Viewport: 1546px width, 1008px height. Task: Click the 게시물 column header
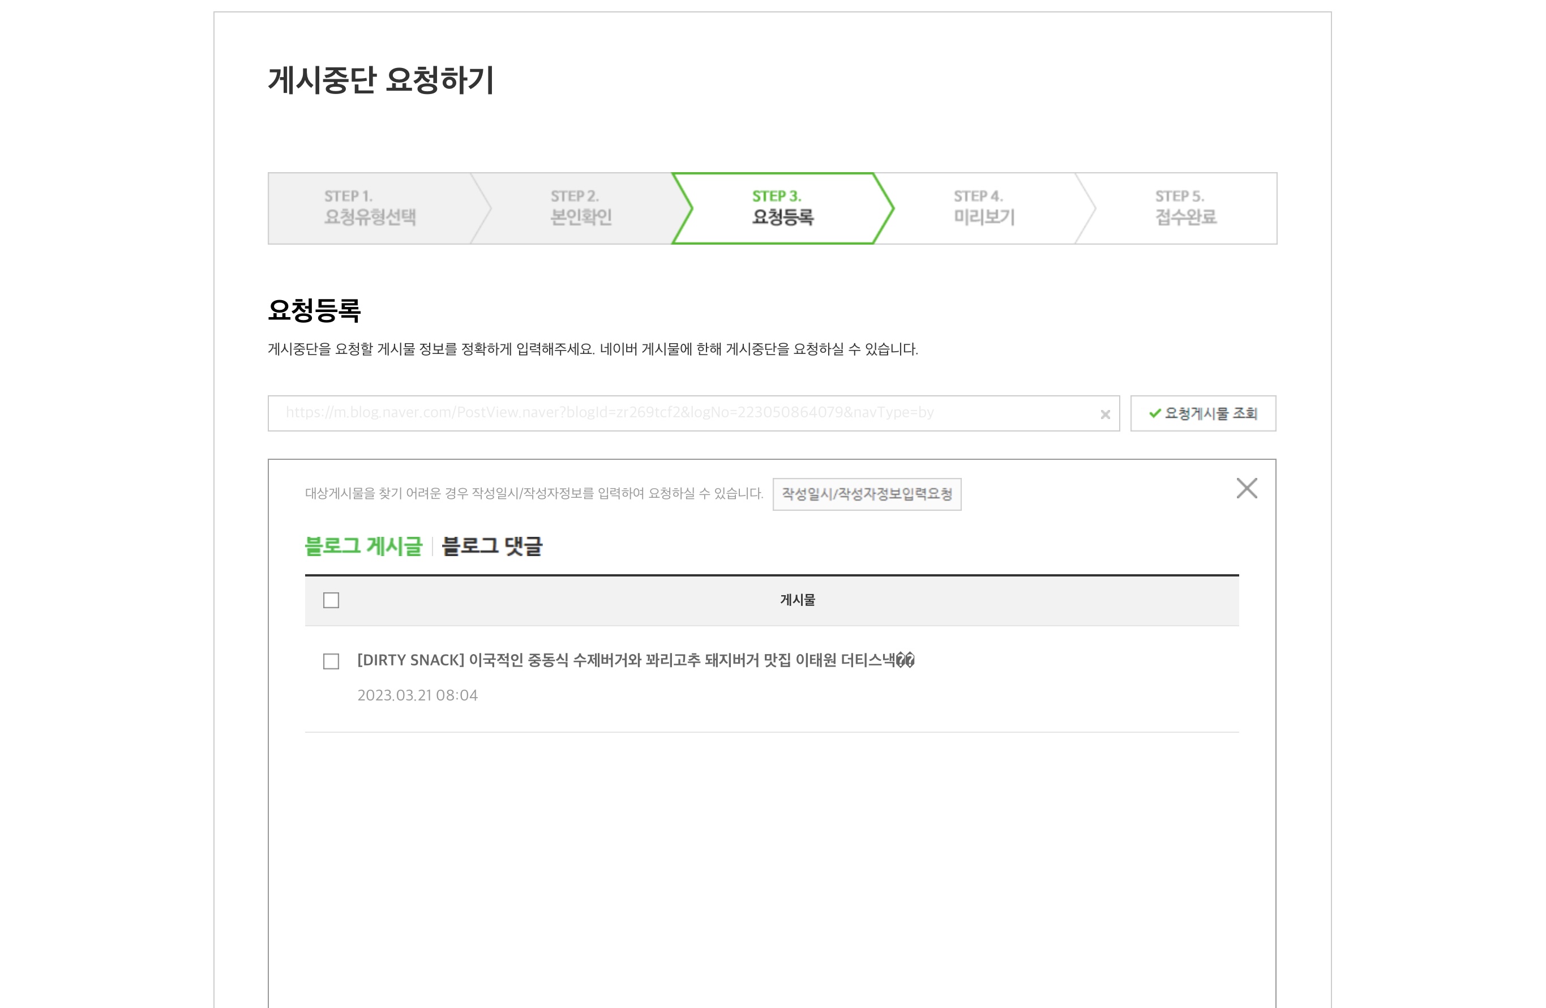pyautogui.click(x=797, y=600)
